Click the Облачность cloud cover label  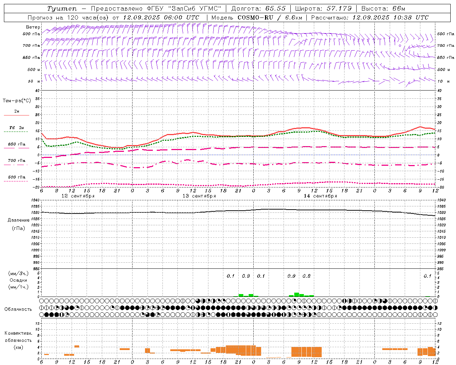click(18, 309)
